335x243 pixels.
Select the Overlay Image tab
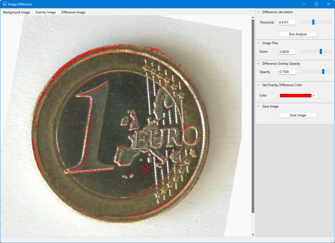point(45,12)
